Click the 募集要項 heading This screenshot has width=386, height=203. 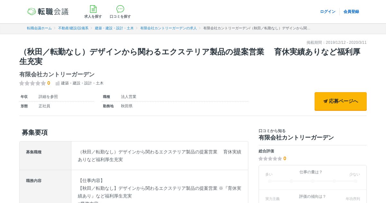(x=35, y=132)
